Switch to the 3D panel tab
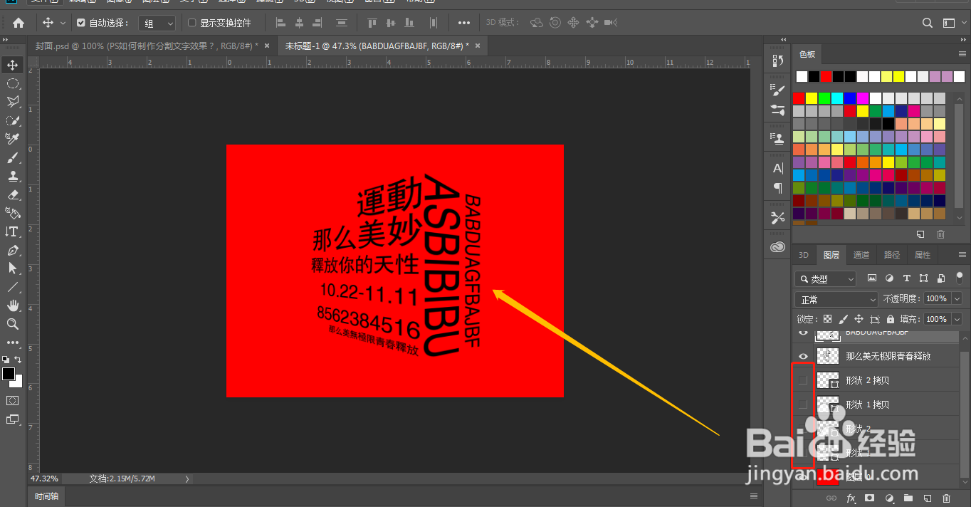Screen dimensions: 971x507 [803, 255]
